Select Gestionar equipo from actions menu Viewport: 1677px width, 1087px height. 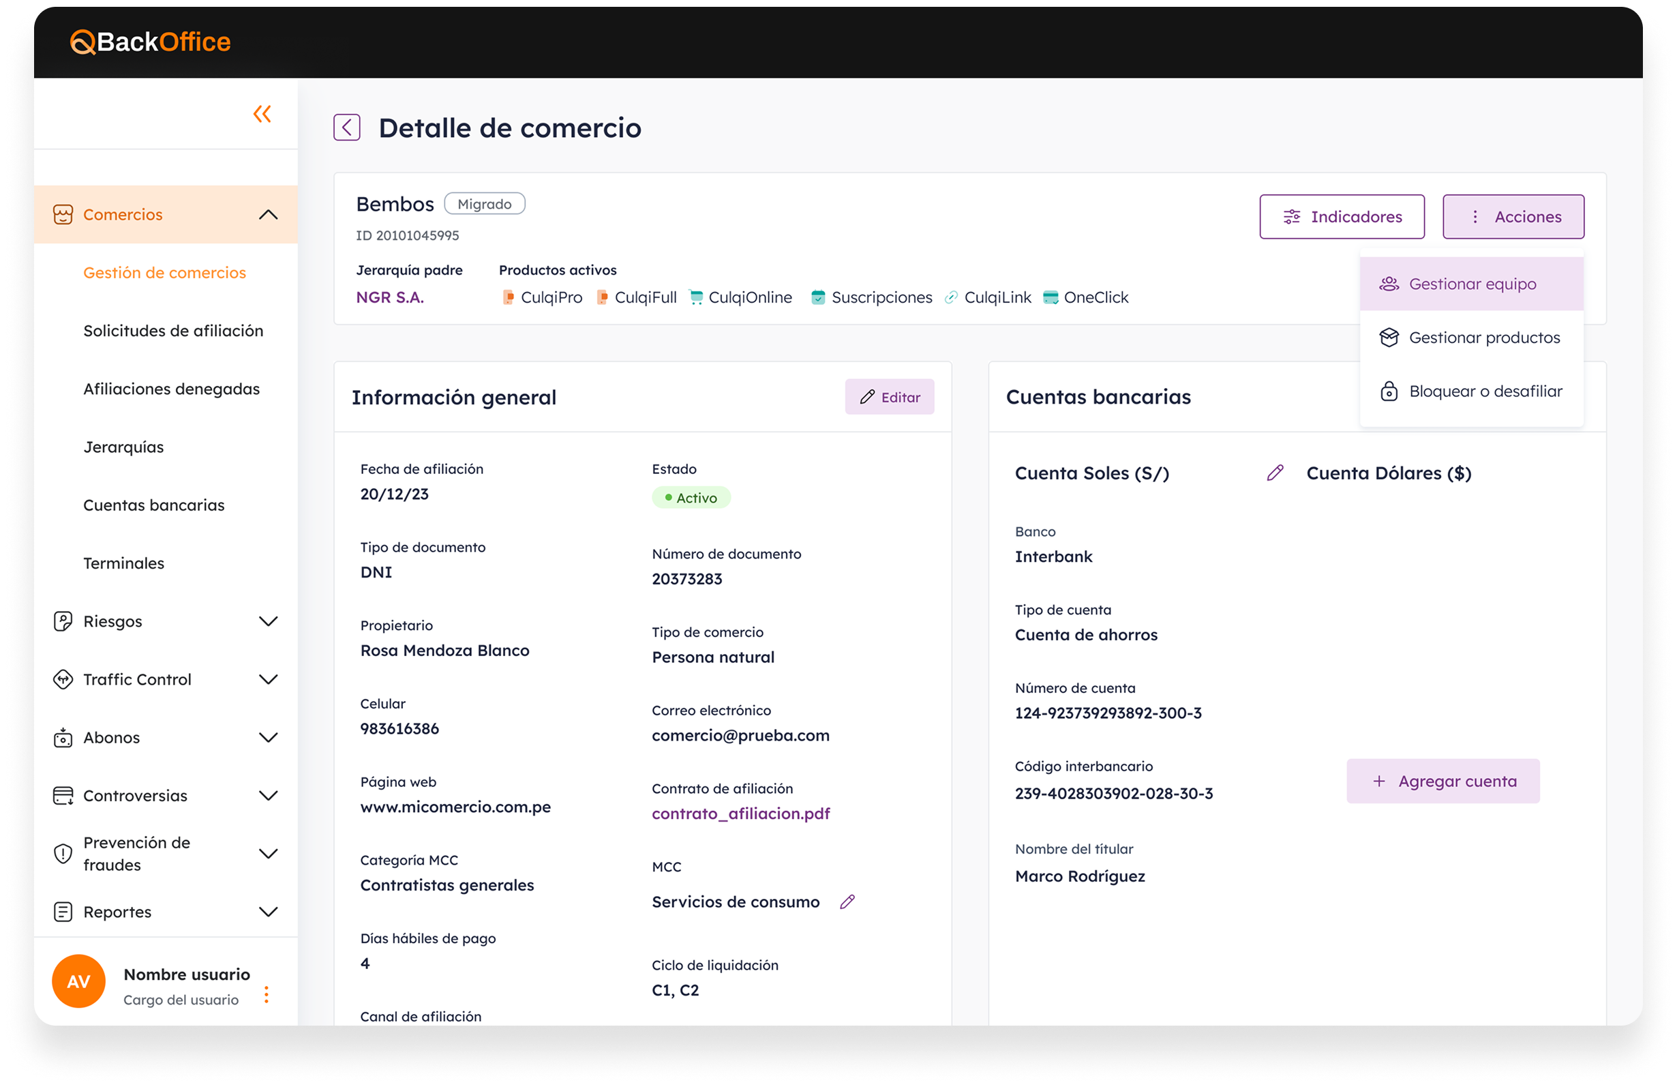[1472, 284]
